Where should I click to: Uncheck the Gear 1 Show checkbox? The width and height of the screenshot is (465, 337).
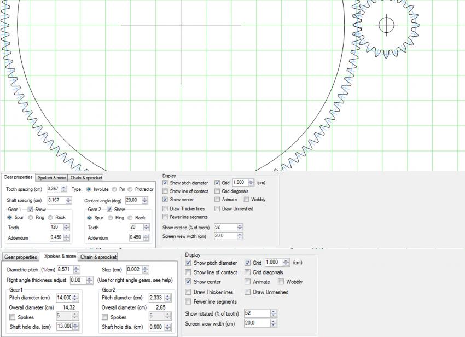click(31, 210)
